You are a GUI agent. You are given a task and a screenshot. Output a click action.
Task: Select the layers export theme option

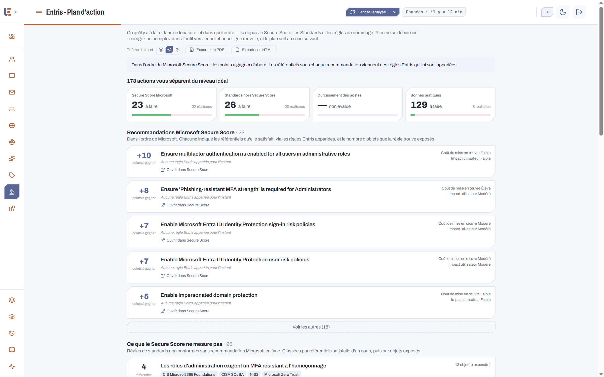161,50
